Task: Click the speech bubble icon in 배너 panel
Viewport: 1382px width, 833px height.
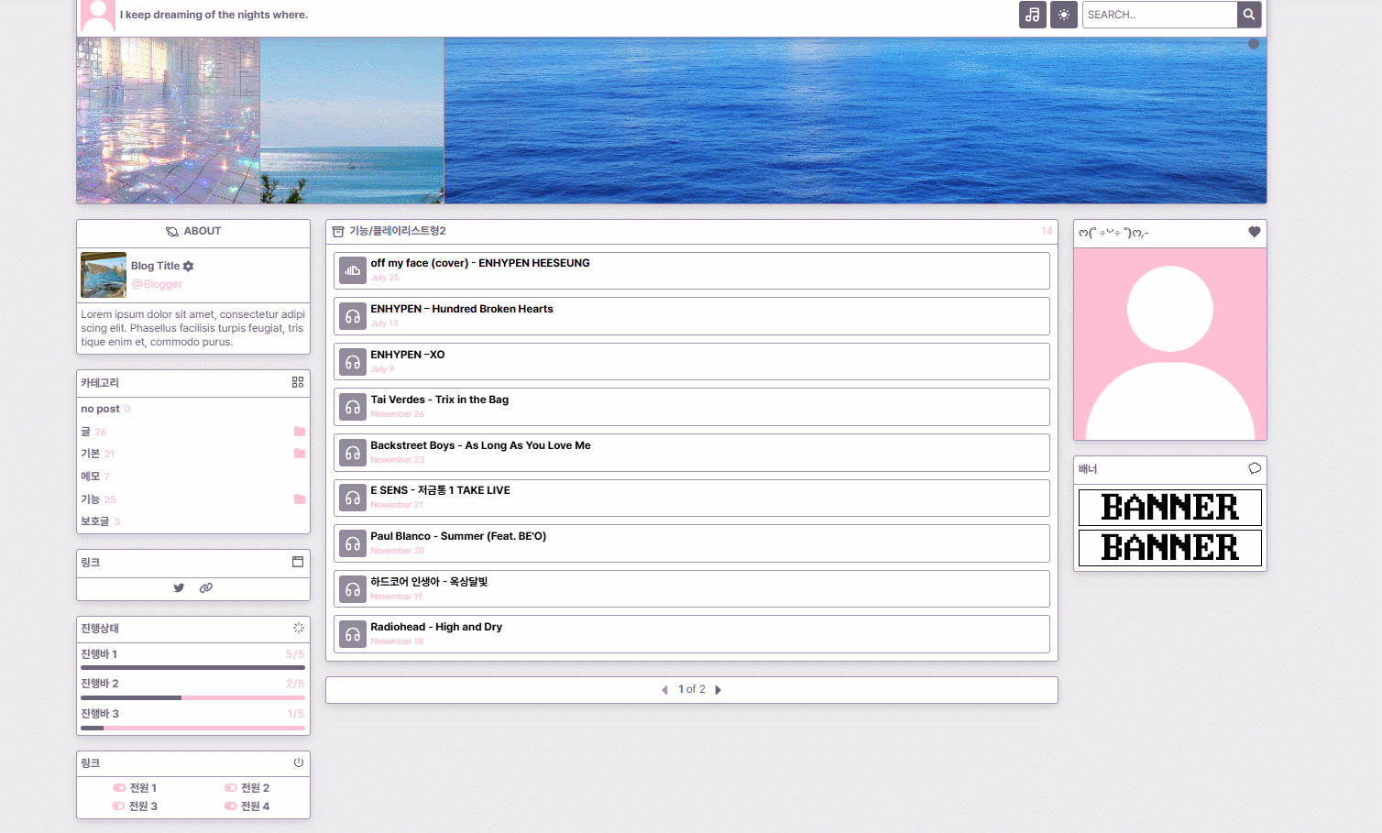Action: (1255, 468)
